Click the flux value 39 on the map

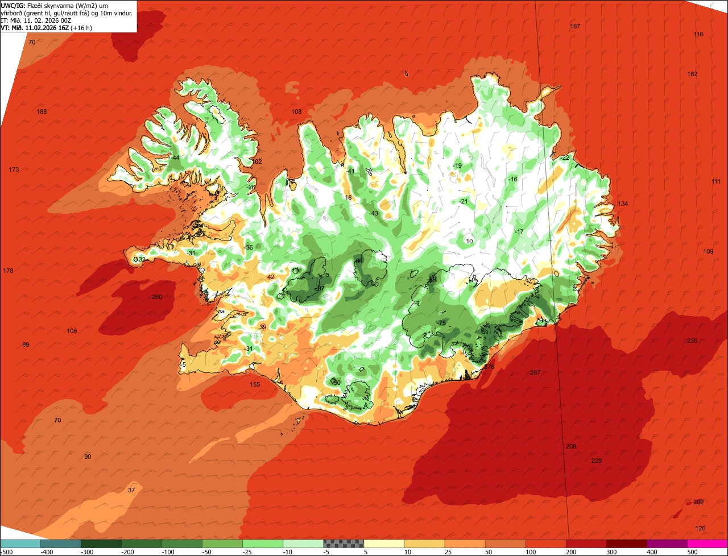[263, 327]
